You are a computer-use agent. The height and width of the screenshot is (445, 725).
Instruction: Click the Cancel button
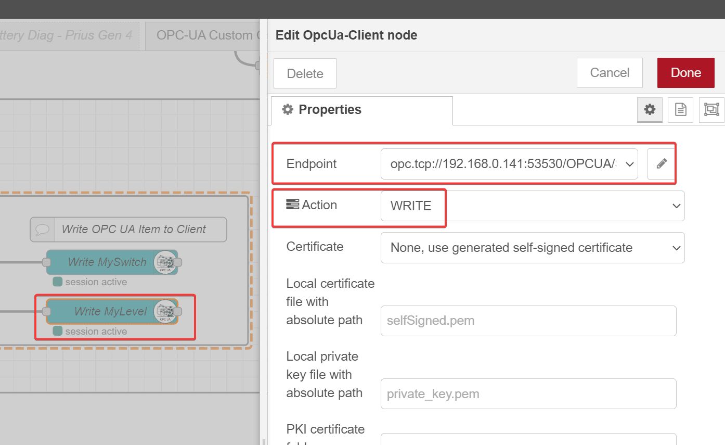(x=609, y=72)
